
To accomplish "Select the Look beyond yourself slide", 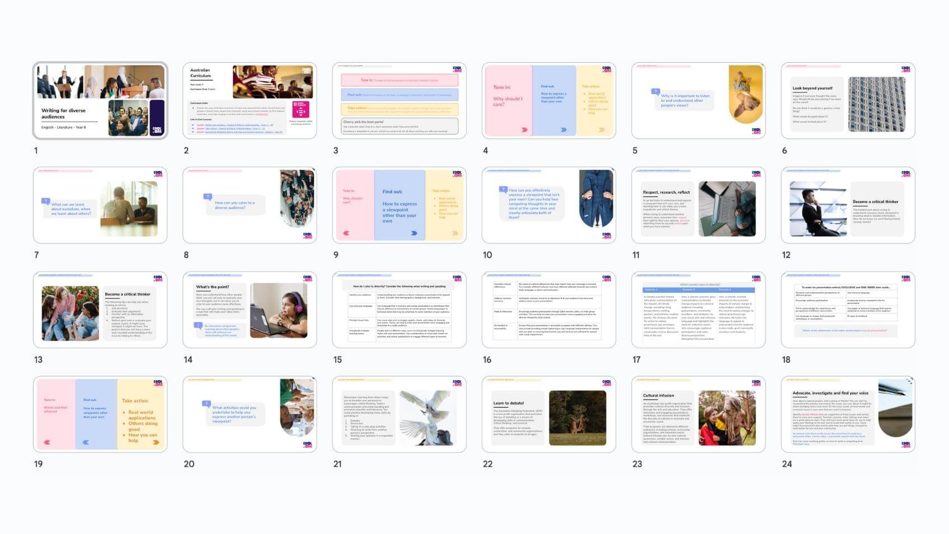I will pyautogui.click(x=848, y=101).
